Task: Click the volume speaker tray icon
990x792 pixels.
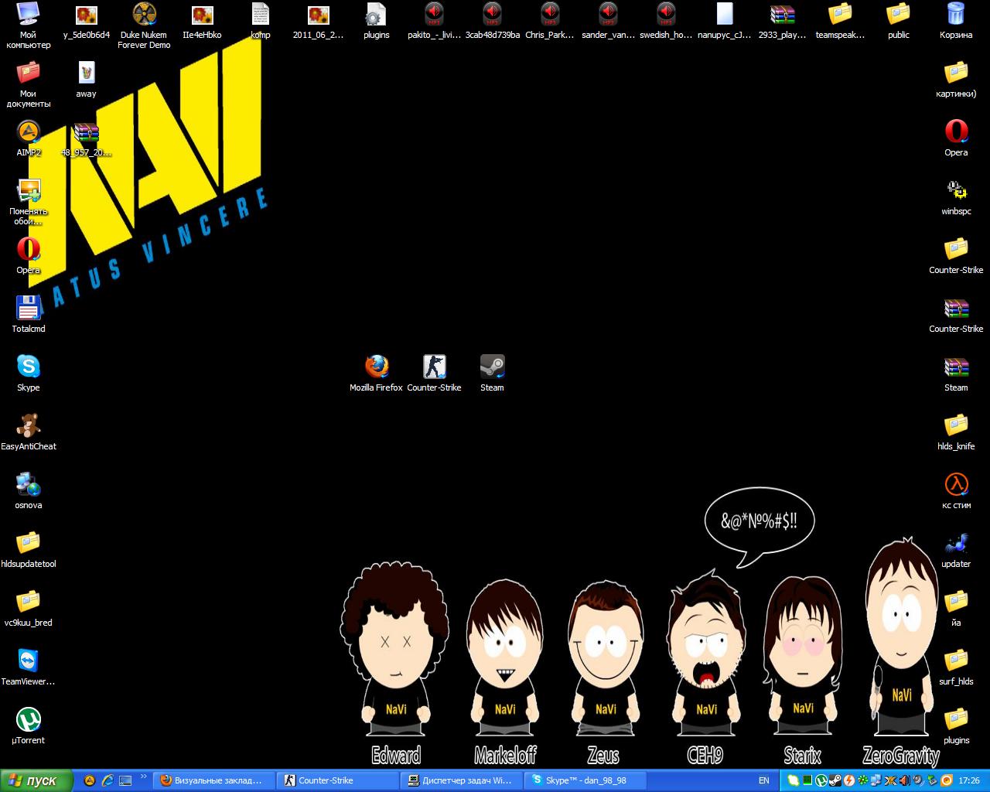Action: pyautogui.click(x=920, y=780)
